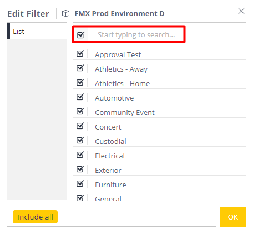Toggle the select-all checkbox by the search box
Screen dimensions: 253x234
click(81, 35)
